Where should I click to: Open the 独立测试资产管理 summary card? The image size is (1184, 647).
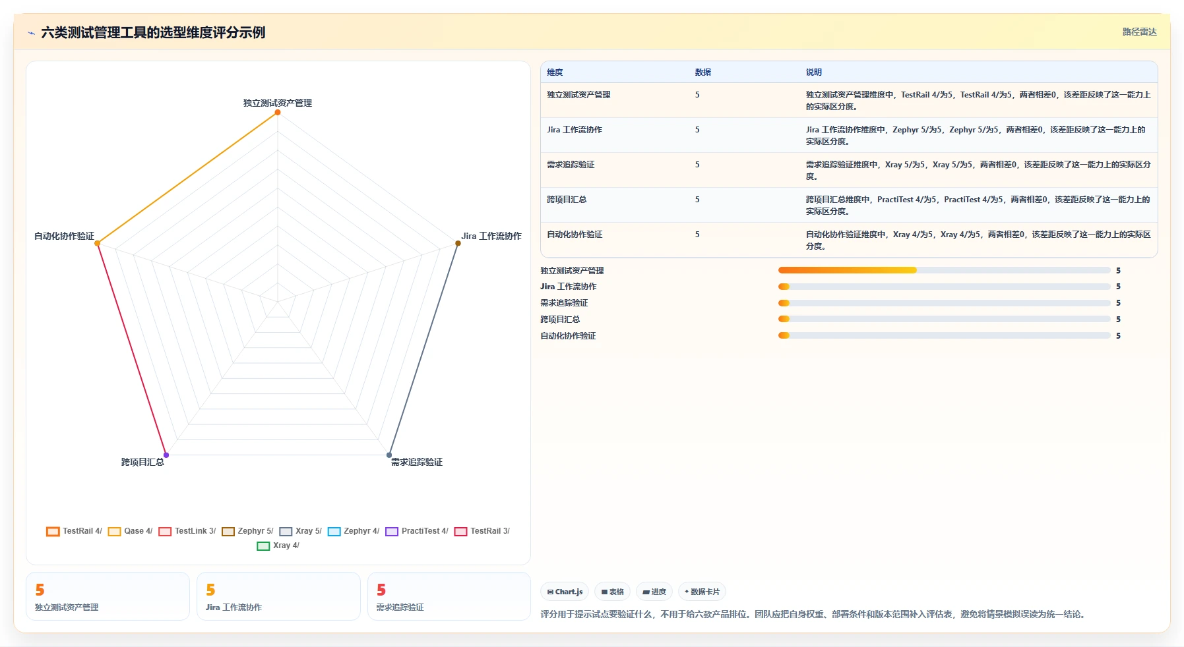[108, 596]
